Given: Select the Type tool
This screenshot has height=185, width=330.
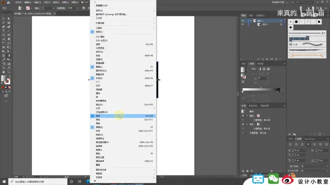Looking at the screenshot, I should click(3, 31).
